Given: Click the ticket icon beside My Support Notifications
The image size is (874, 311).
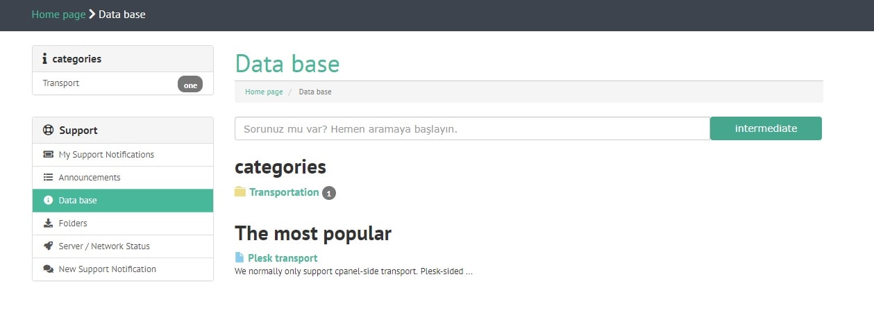Looking at the screenshot, I should (48, 154).
